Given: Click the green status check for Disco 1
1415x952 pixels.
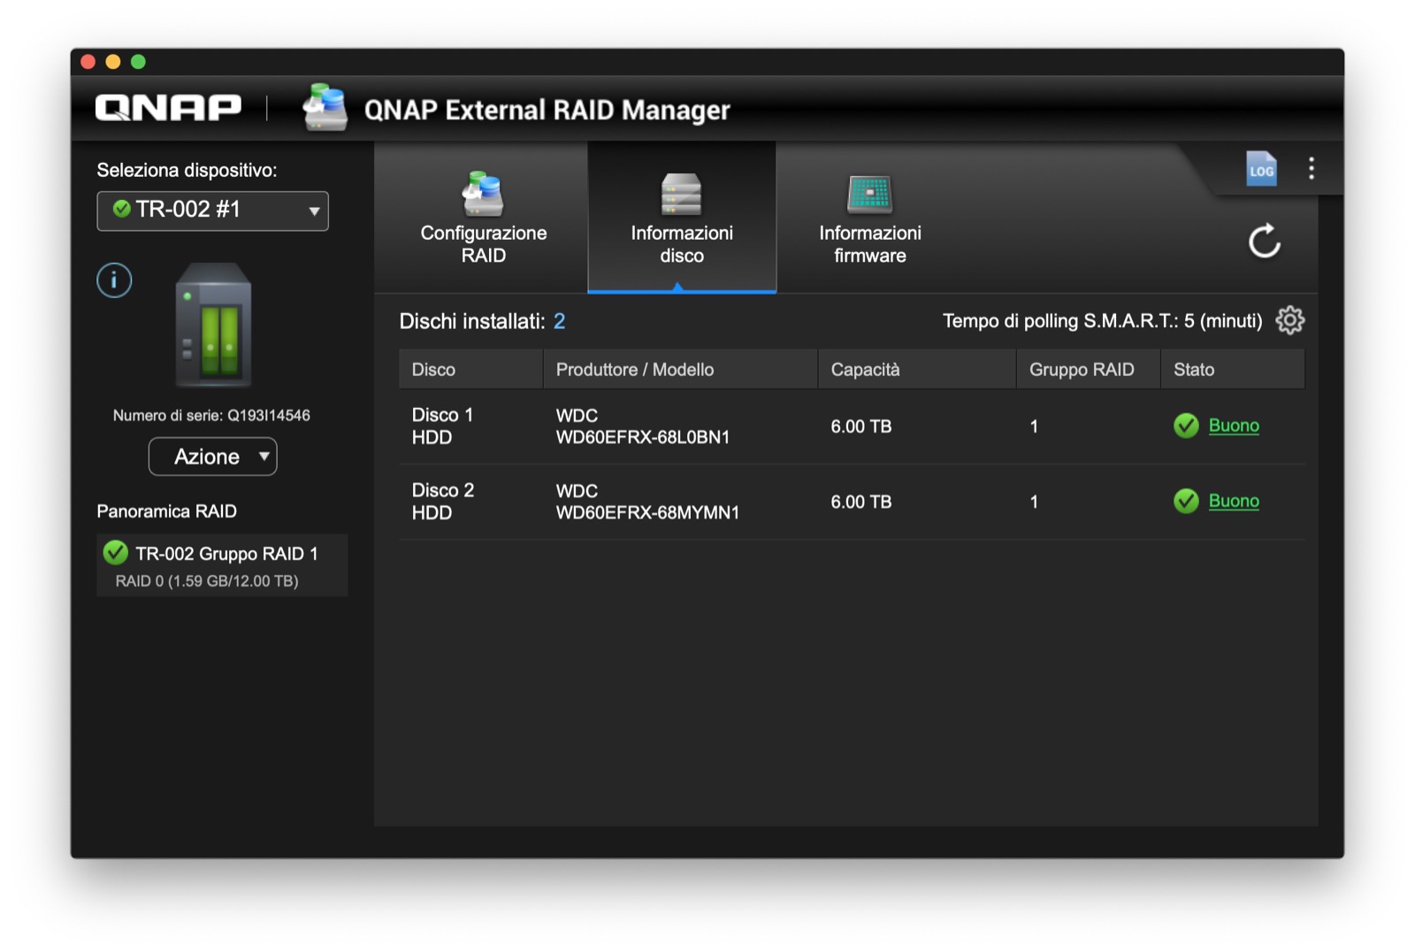Looking at the screenshot, I should [1186, 426].
